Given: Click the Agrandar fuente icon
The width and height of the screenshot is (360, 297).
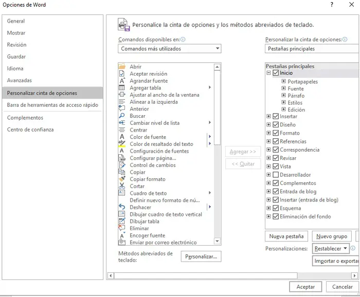Looking at the screenshot, I should click(122, 81).
